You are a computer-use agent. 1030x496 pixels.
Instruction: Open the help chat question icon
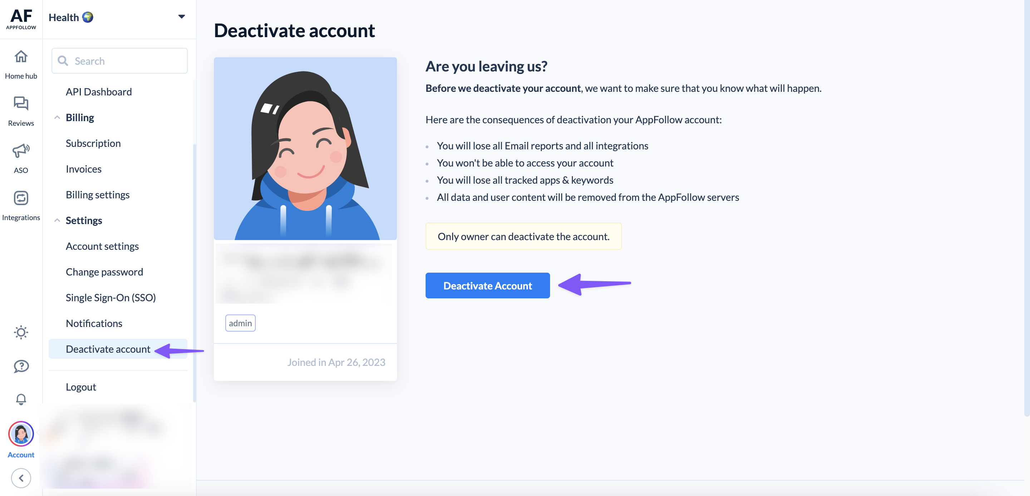click(21, 366)
